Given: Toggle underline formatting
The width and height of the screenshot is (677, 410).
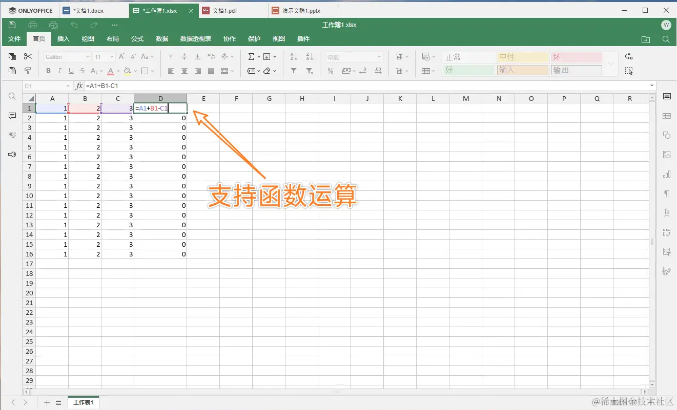Looking at the screenshot, I should coord(71,71).
